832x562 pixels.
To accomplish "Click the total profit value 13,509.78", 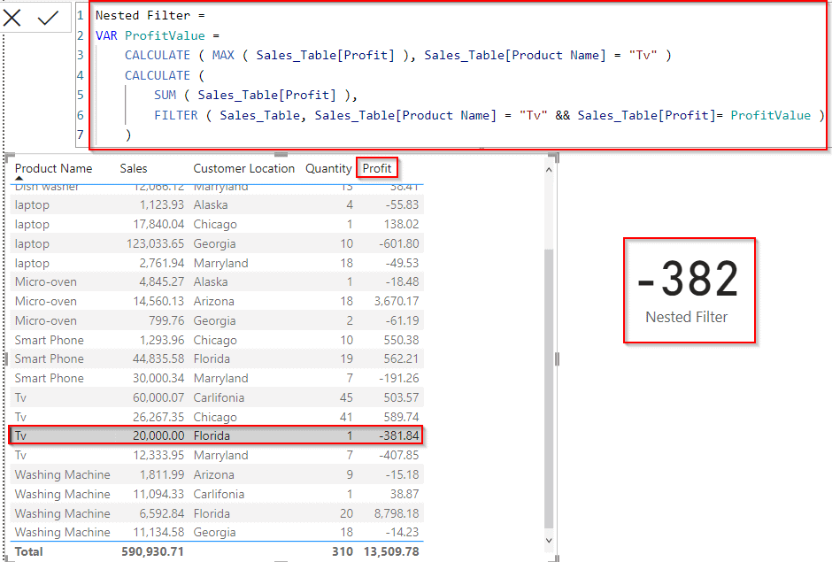I will [391, 551].
